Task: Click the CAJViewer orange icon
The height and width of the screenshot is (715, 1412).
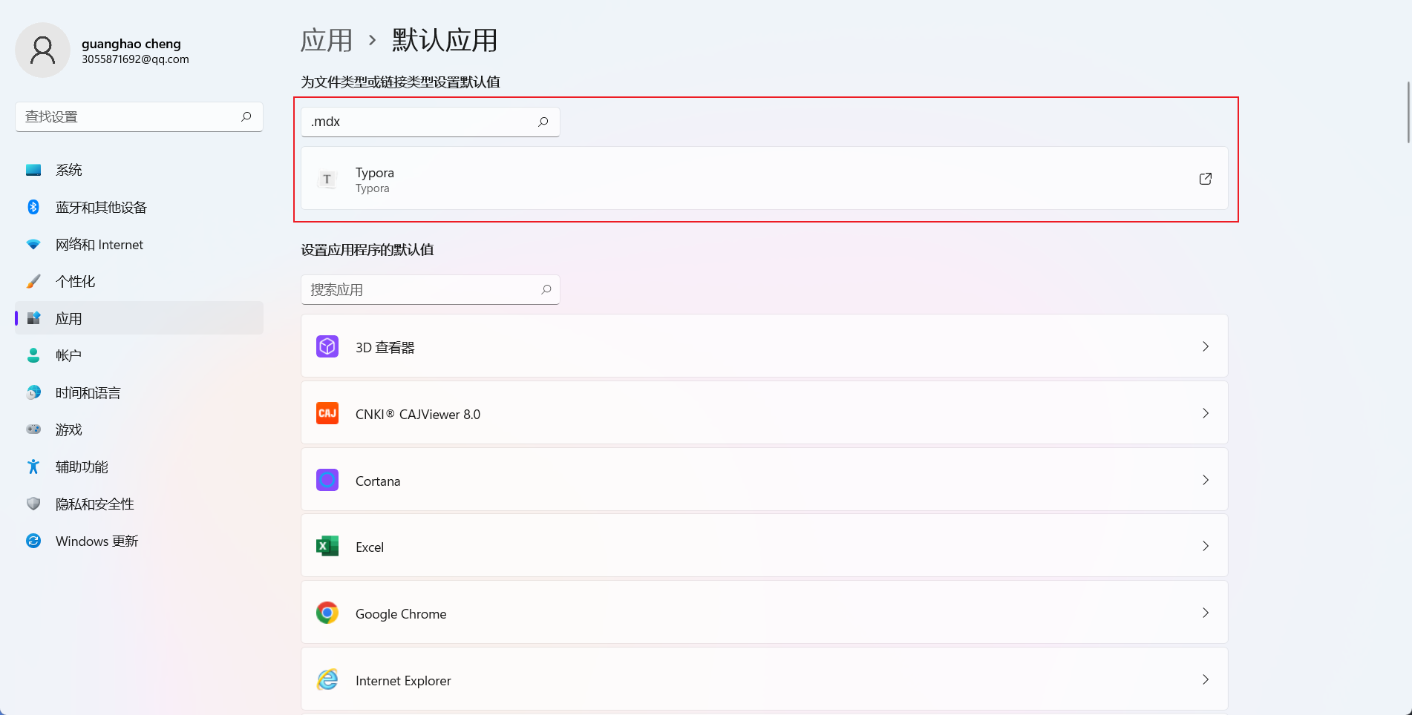Action: point(327,413)
